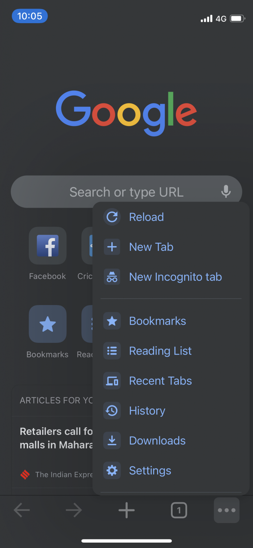The height and width of the screenshot is (548, 253).
Task: Tap the plus button in bottom toolbar
Action: [126, 511]
